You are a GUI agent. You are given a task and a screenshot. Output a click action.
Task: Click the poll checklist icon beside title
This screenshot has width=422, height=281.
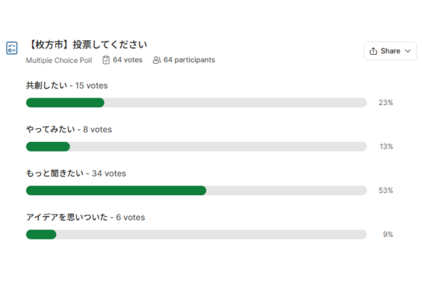[12, 48]
